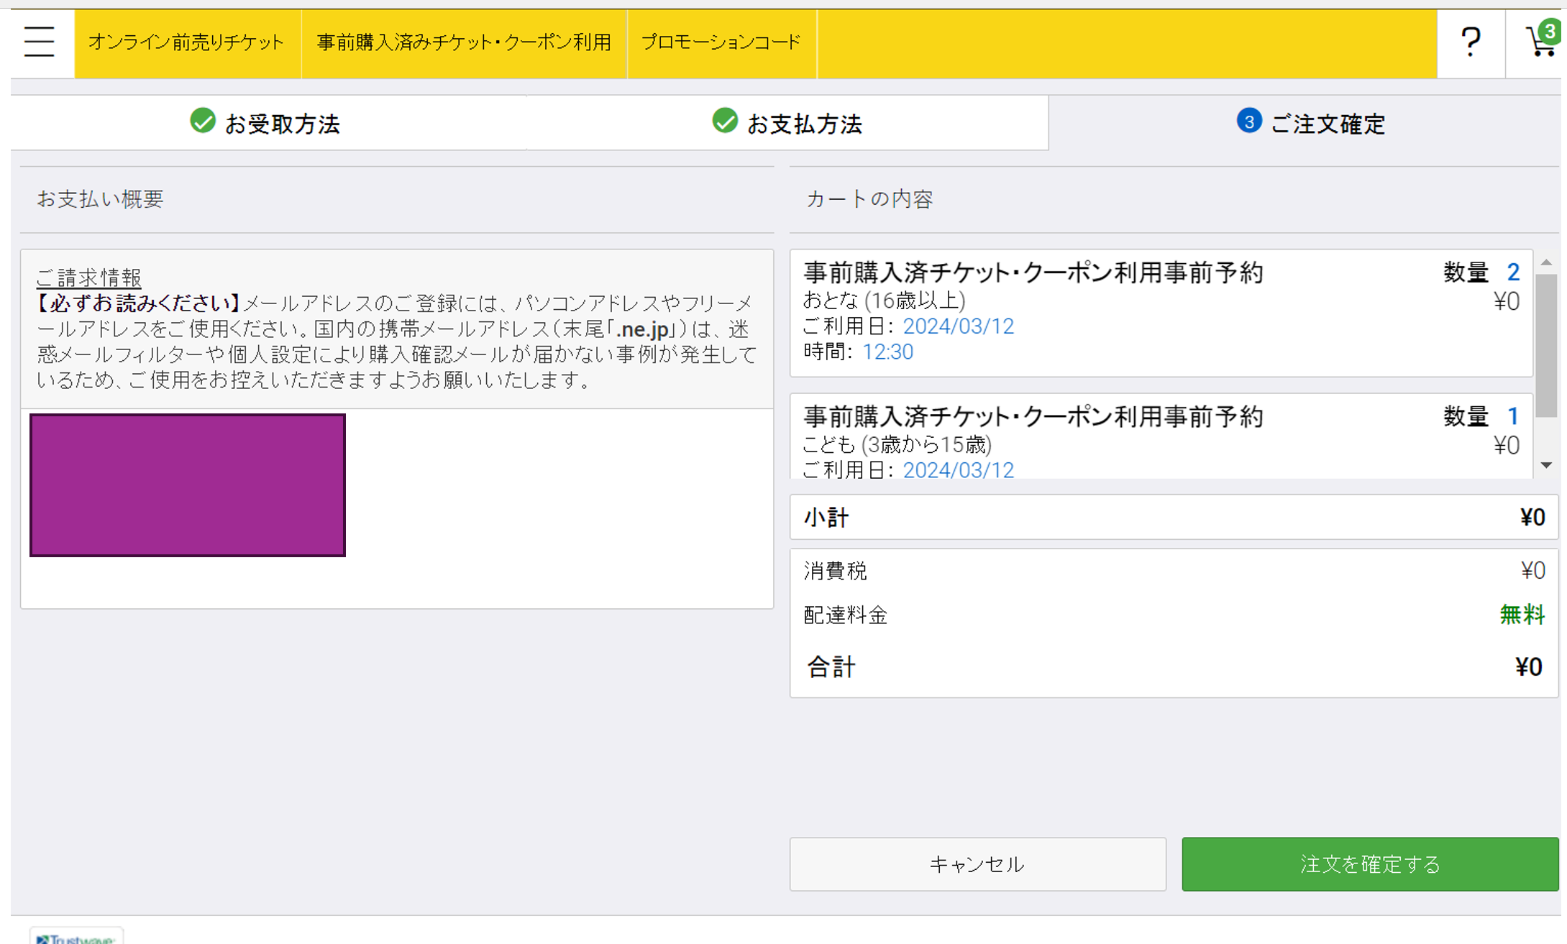Open 事前購入済みチケット・クーポン利用 menu item
The width and height of the screenshot is (1567, 944).
coord(464,43)
